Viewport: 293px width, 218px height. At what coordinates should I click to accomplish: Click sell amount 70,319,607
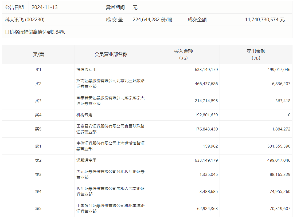pyautogui.click(x=280, y=209)
